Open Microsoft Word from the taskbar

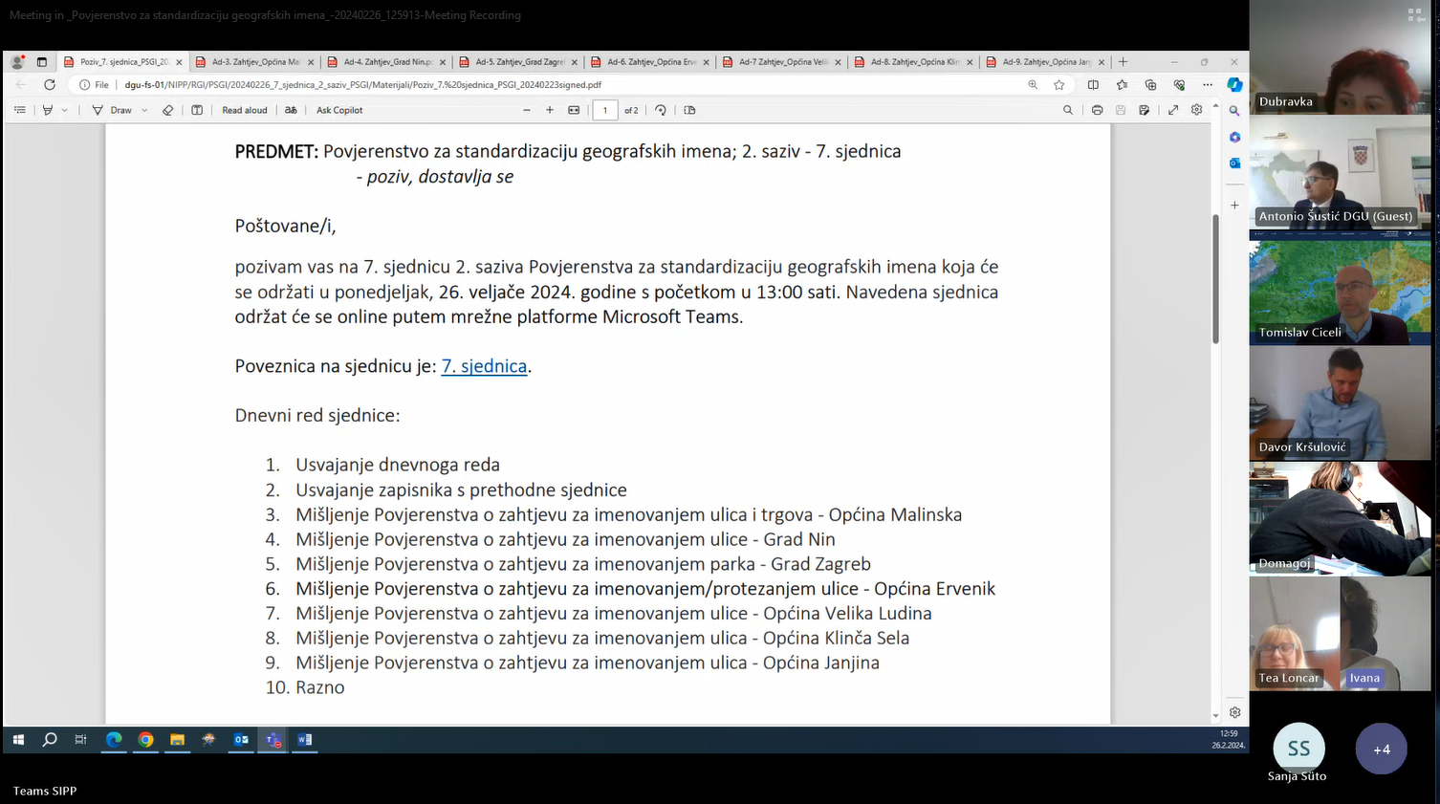click(x=305, y=739)
